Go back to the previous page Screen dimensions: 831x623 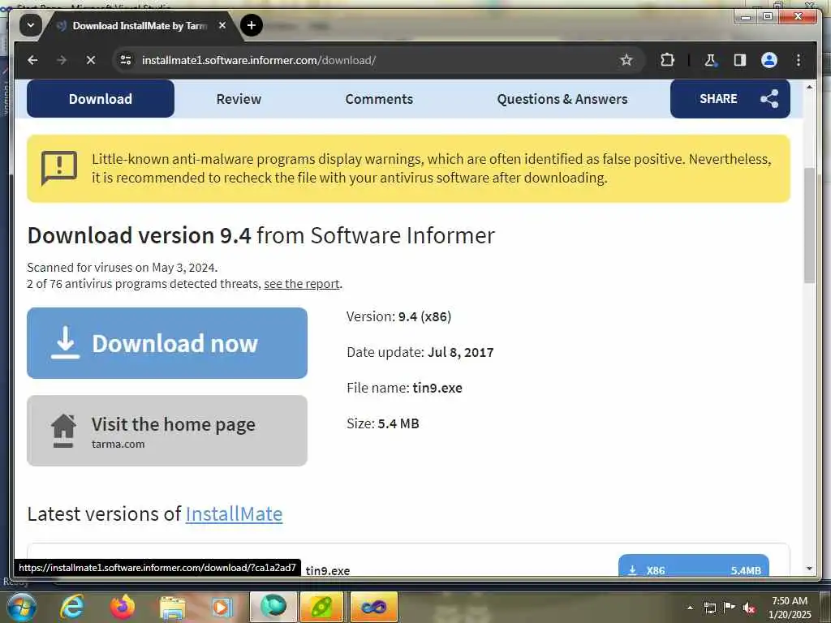(x=32, y=60)
